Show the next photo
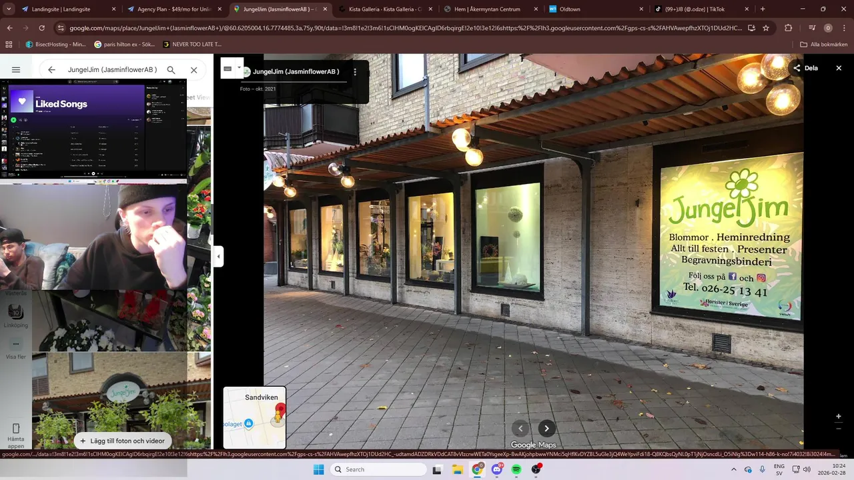Image resolution: width=854 pixels, height=480 pixels. pos(546,429)
